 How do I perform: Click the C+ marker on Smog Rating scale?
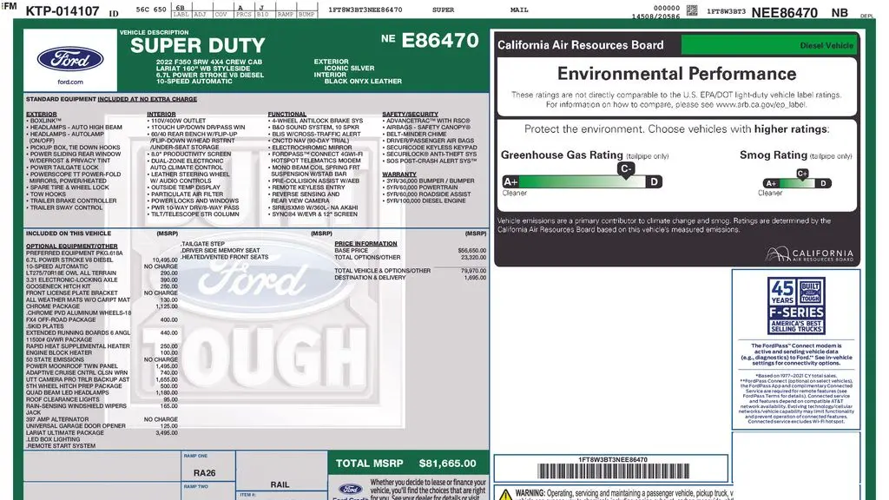801,174
